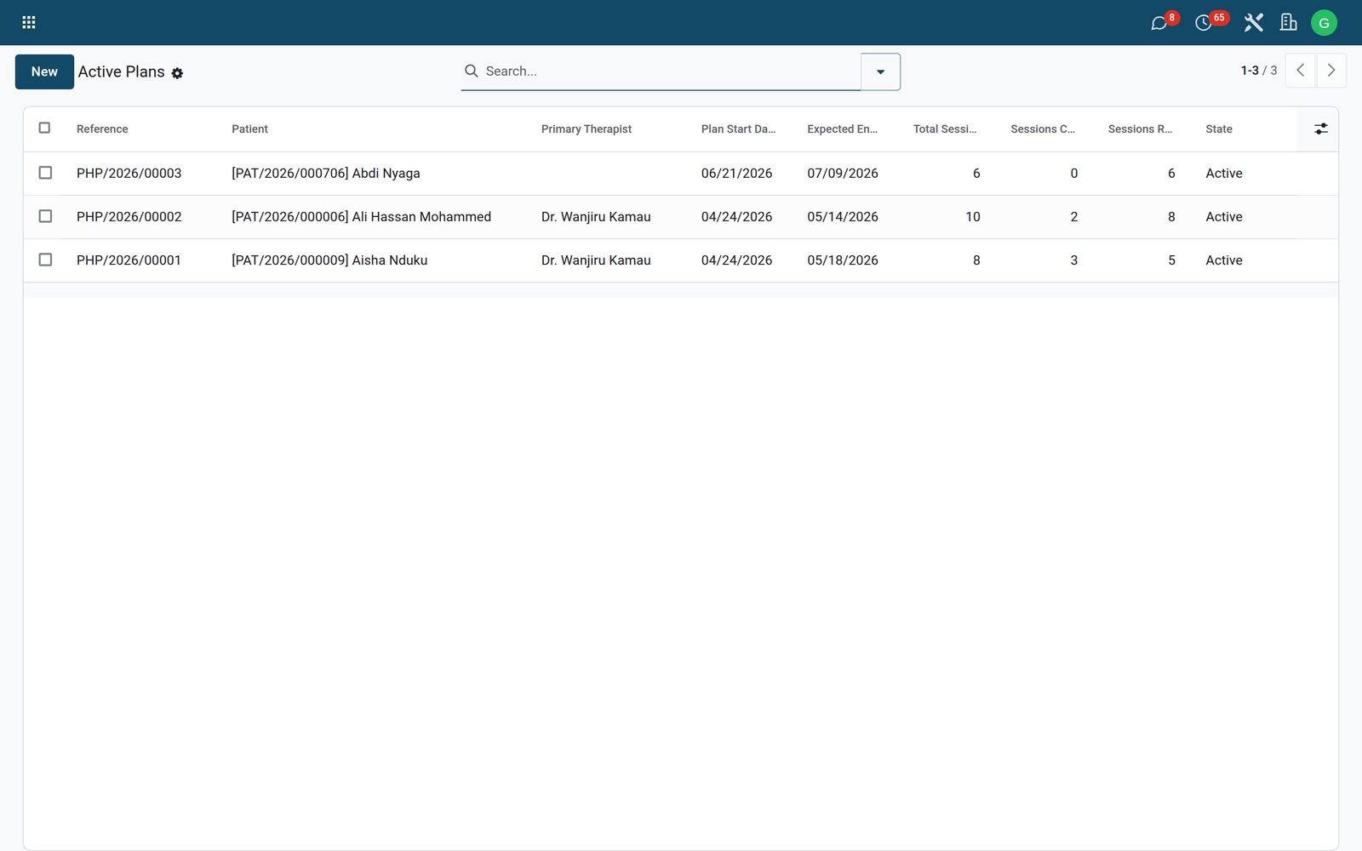Image resolution: width=1362 pixels, height=851 pixels.
Task: Open the developer tools wrench icon
Action: coord(1253,22)
